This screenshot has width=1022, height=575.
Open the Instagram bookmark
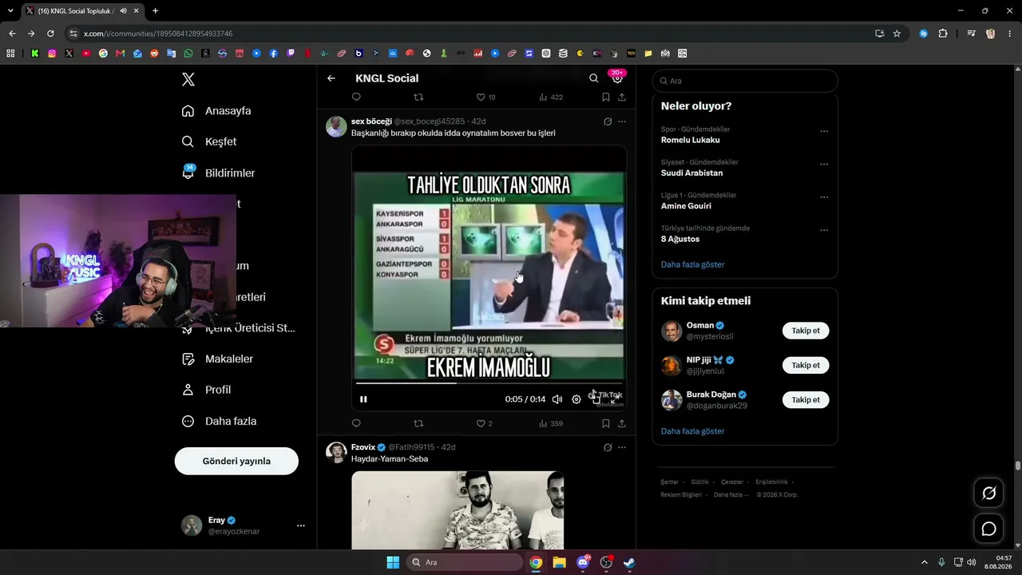pyautogui.click(x=53, y=54)
